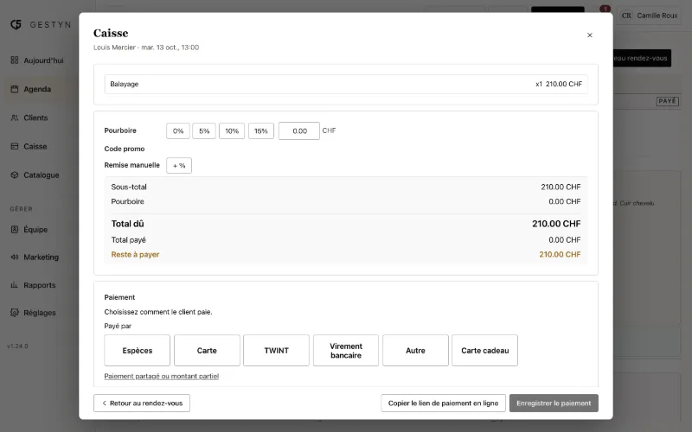The height and width of the screenshot is (432, 692).
Task: Click the Catalogue box icon
Action: pos(15,175)
